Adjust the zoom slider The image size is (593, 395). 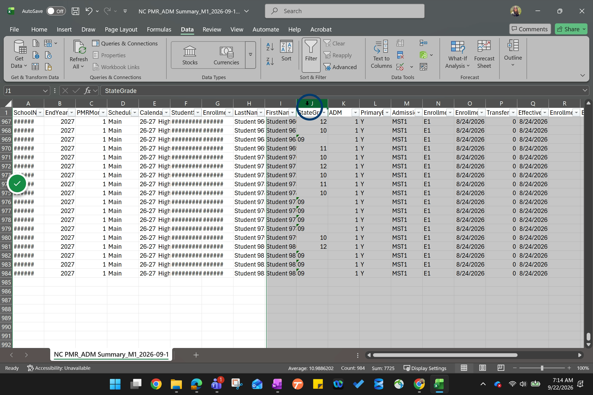(542, 368)
